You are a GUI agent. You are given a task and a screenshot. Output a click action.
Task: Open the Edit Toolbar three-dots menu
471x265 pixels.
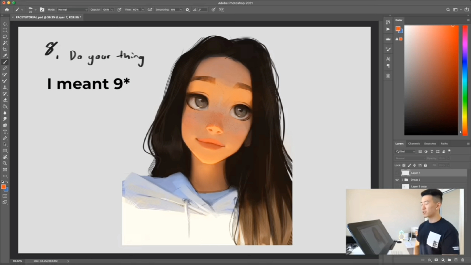pyautogui.click(x=5, y=176)
